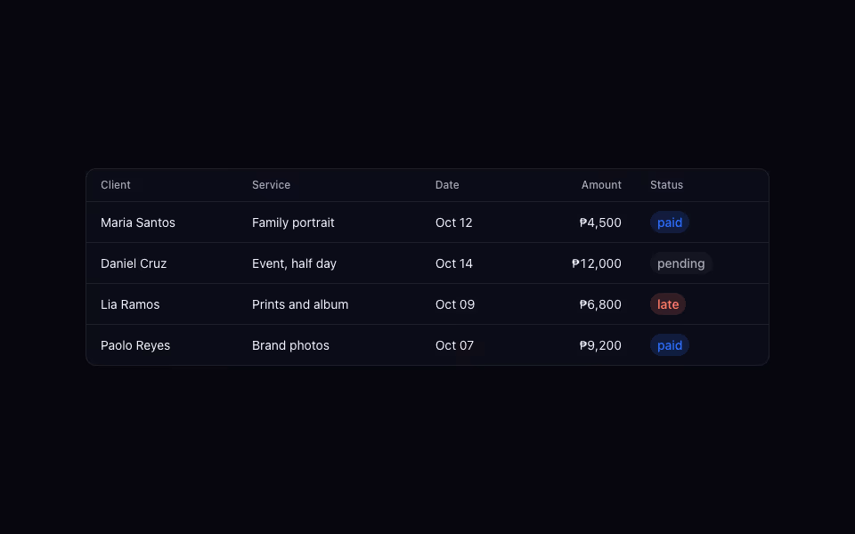Click the Oct 07 date cell
855x534 pixels.
click(x=454, y=345)
